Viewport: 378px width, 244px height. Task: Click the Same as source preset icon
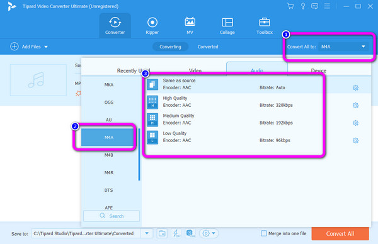[152, 84]
